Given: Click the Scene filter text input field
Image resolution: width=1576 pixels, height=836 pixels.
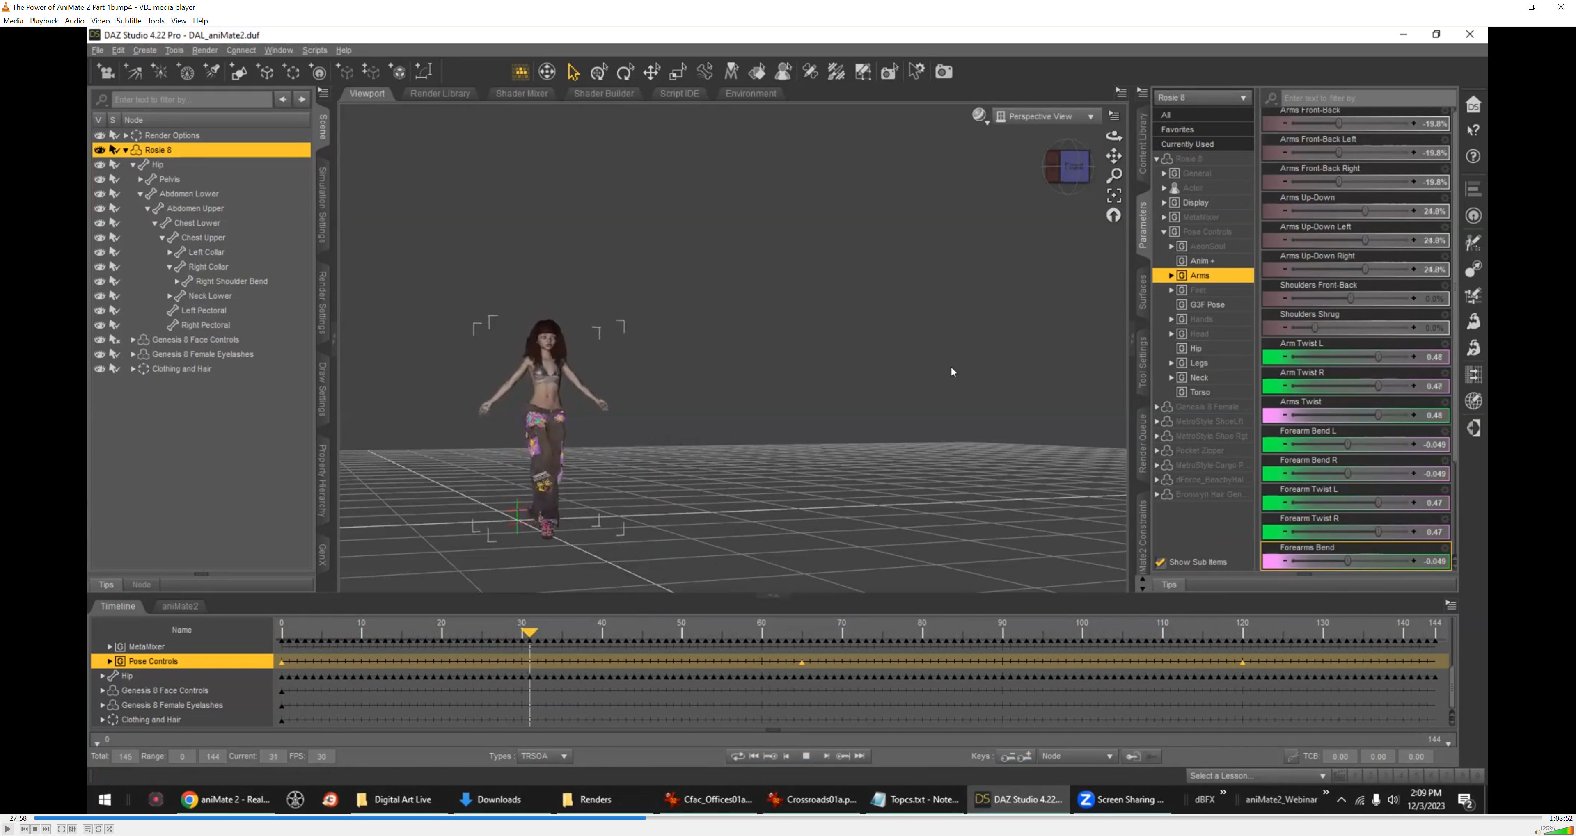Looking at the screenshot, I should pyautogui.click(x=192, y=99).
